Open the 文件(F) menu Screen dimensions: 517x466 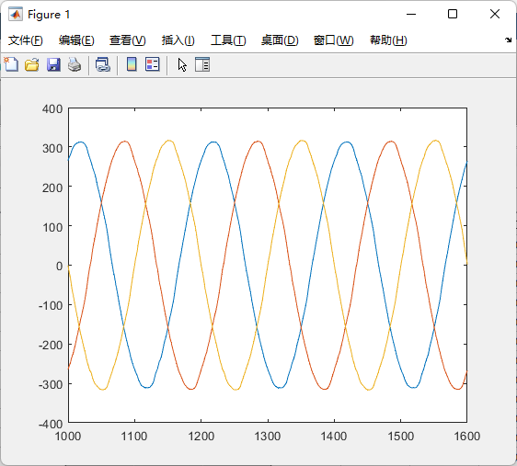click(x=26, y=40)
